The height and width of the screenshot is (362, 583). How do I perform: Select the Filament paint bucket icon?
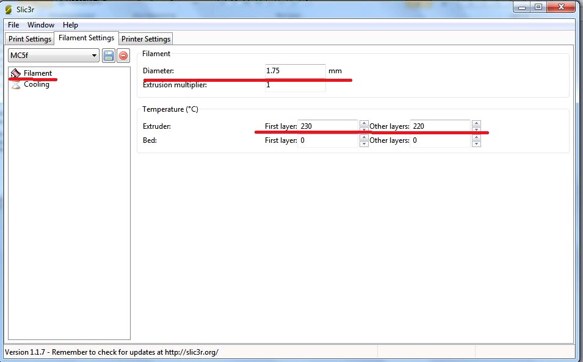(x=16, y=73)
